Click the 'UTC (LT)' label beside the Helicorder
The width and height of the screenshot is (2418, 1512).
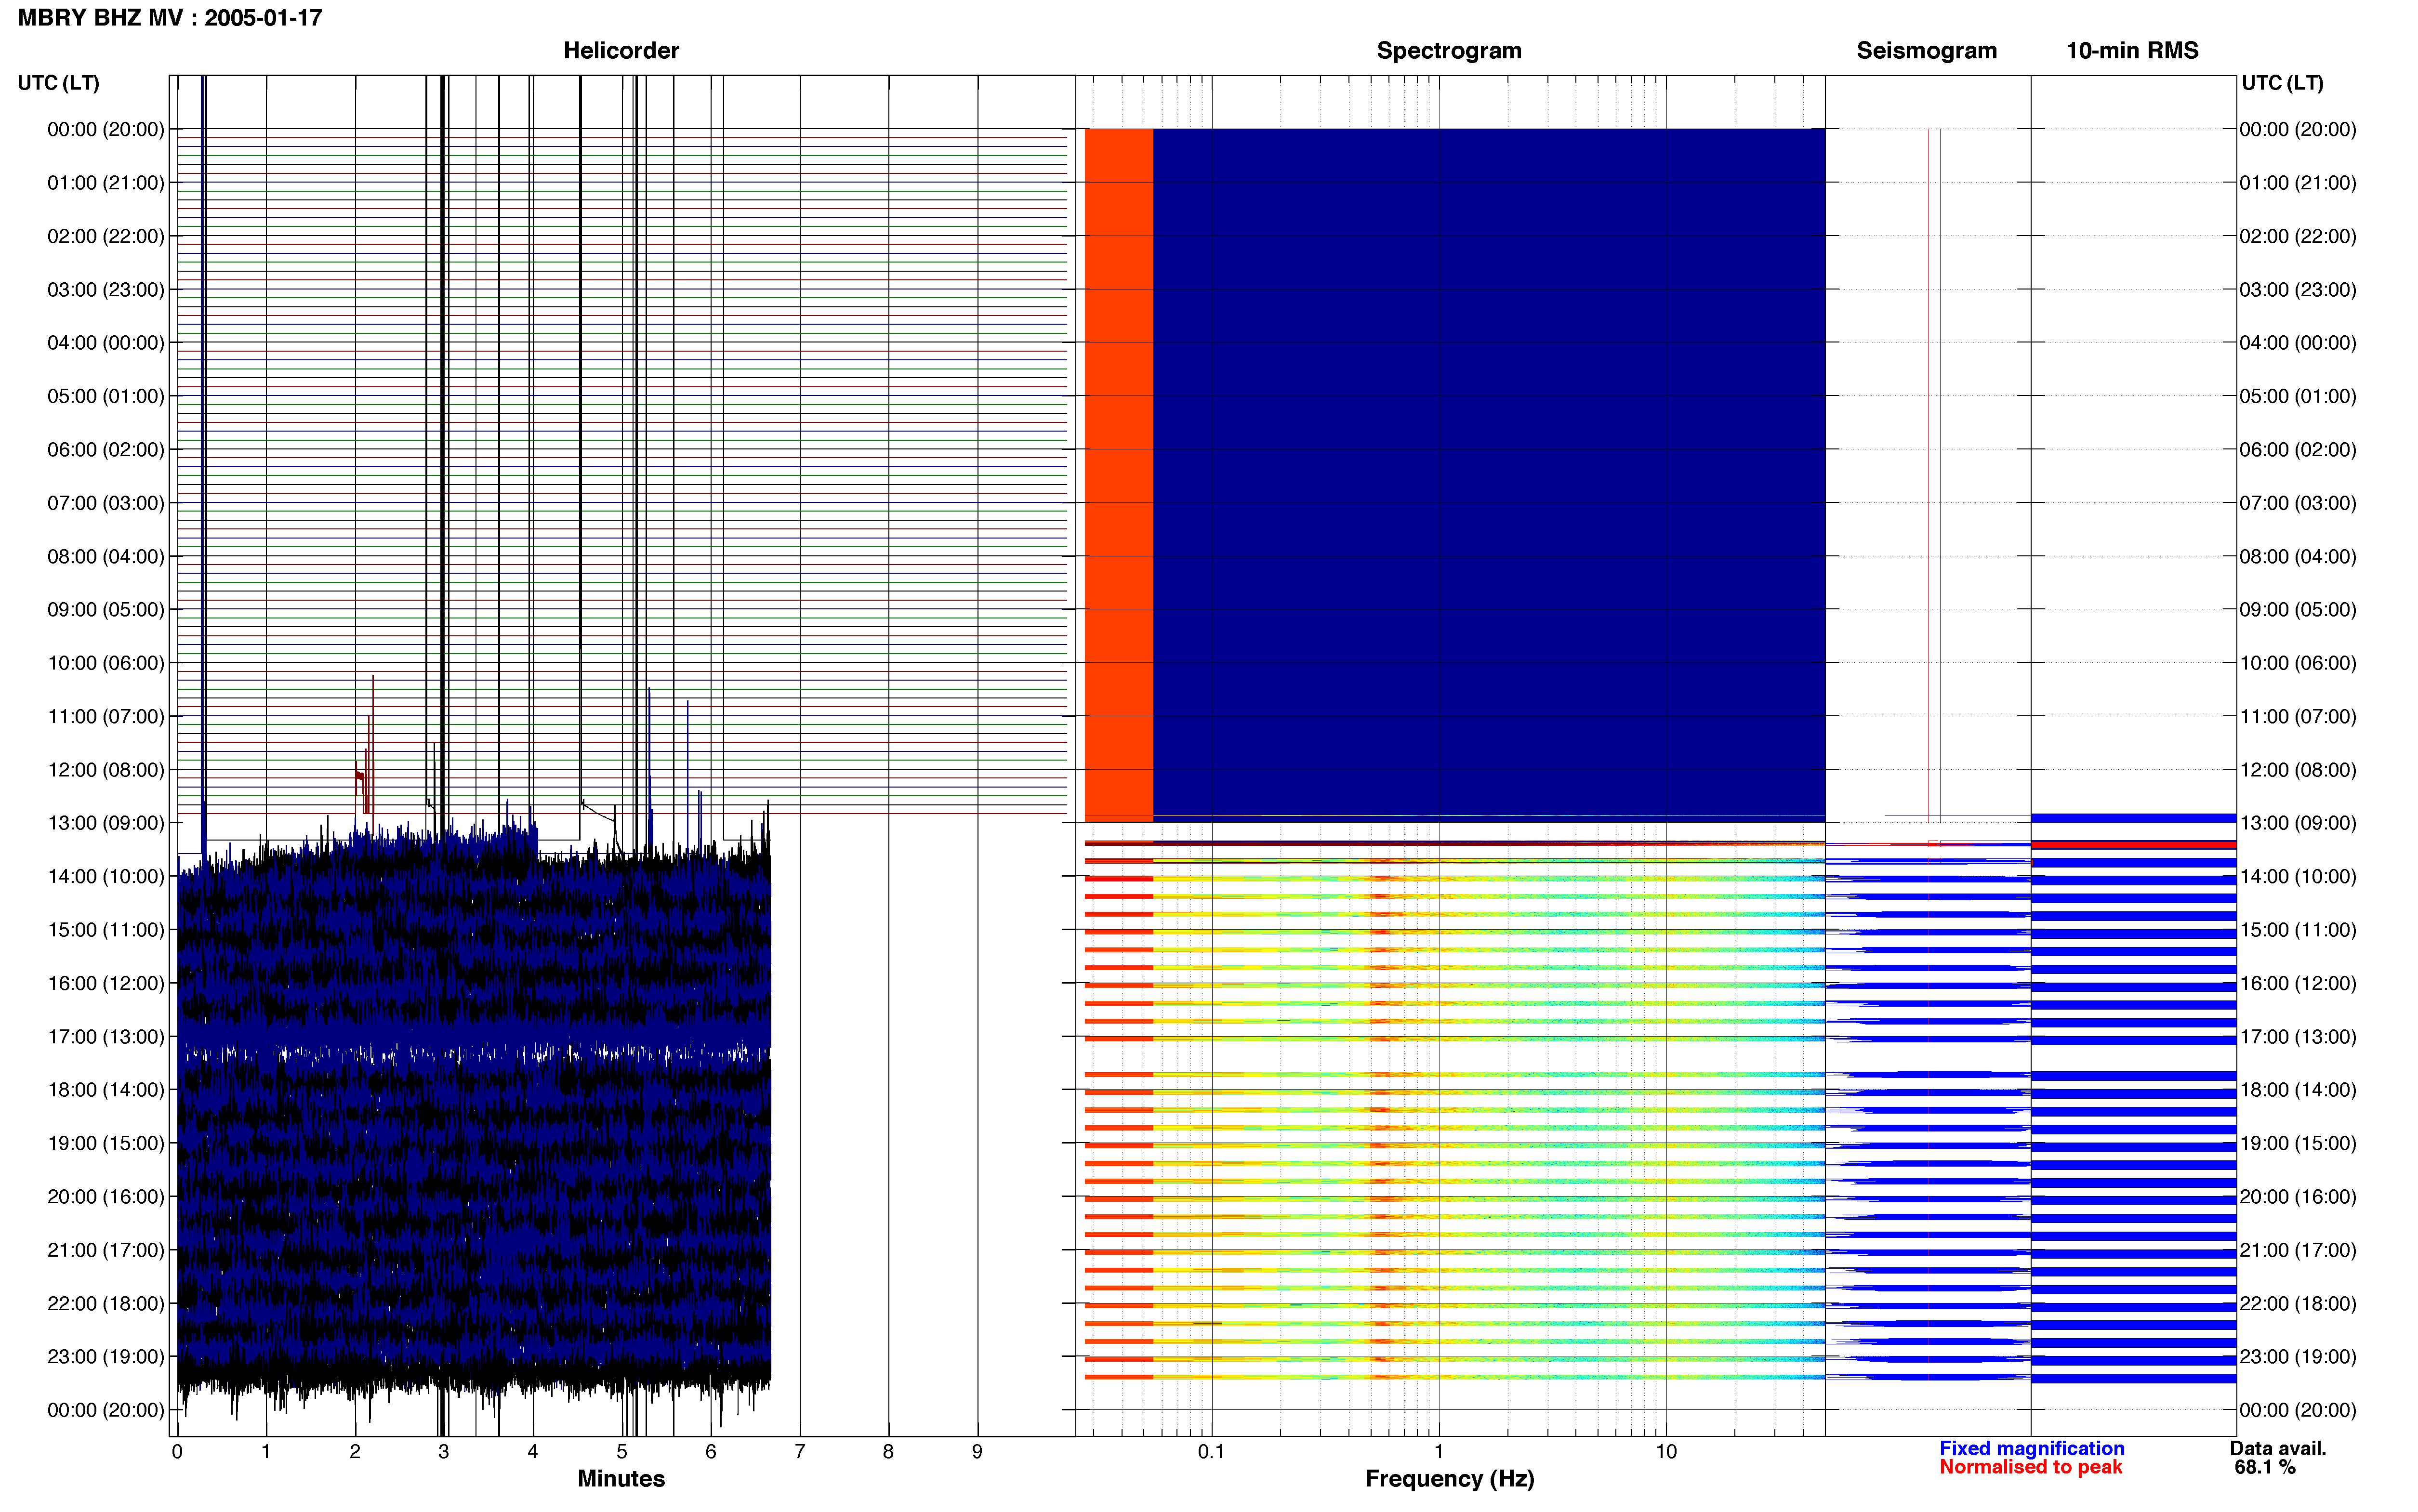click(x=59, y=83)
